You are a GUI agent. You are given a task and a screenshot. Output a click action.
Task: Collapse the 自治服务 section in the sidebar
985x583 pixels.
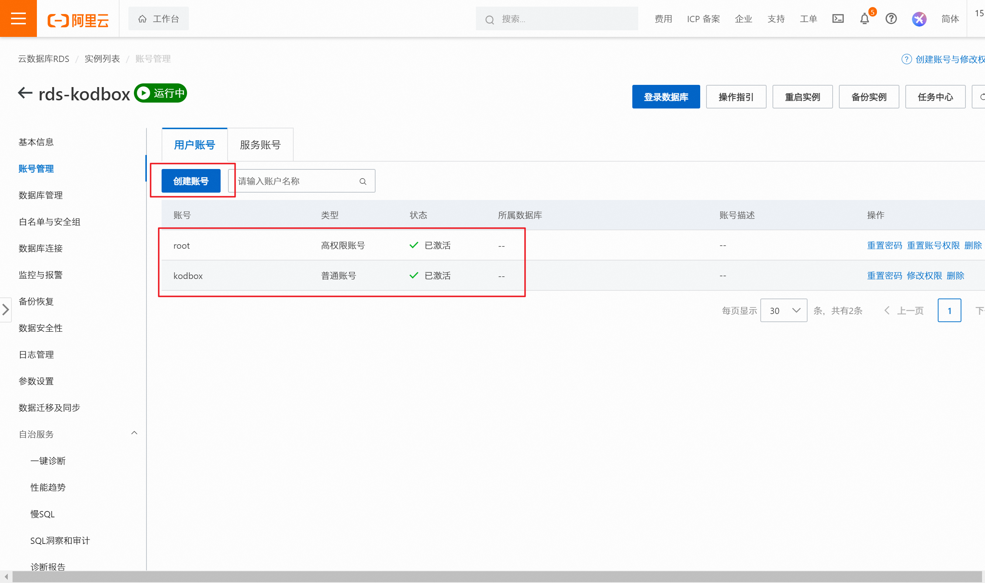tap(134, 432)
